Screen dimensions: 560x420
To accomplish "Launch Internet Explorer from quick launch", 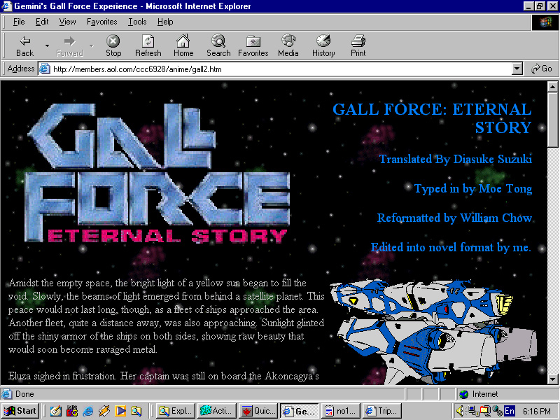I will [88, 411].
